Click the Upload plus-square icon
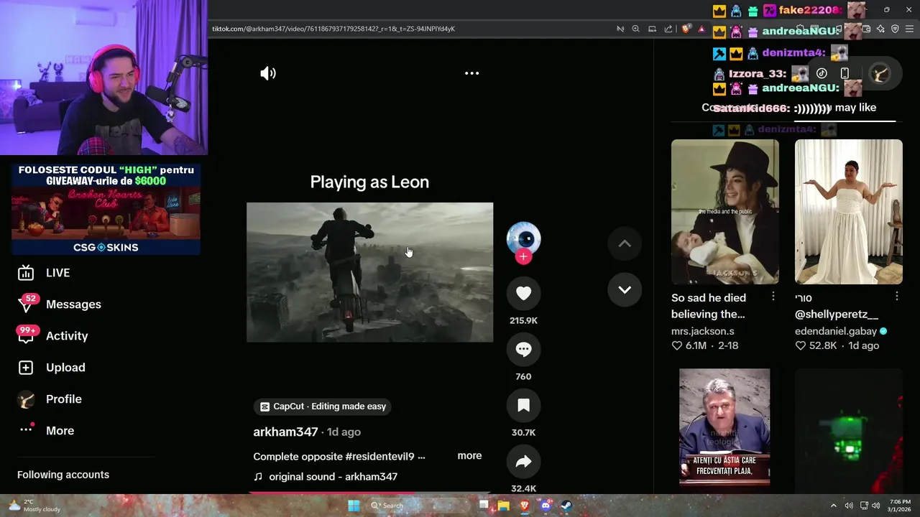The height and width of the screenshot is (517, 920). pos(26,368)
